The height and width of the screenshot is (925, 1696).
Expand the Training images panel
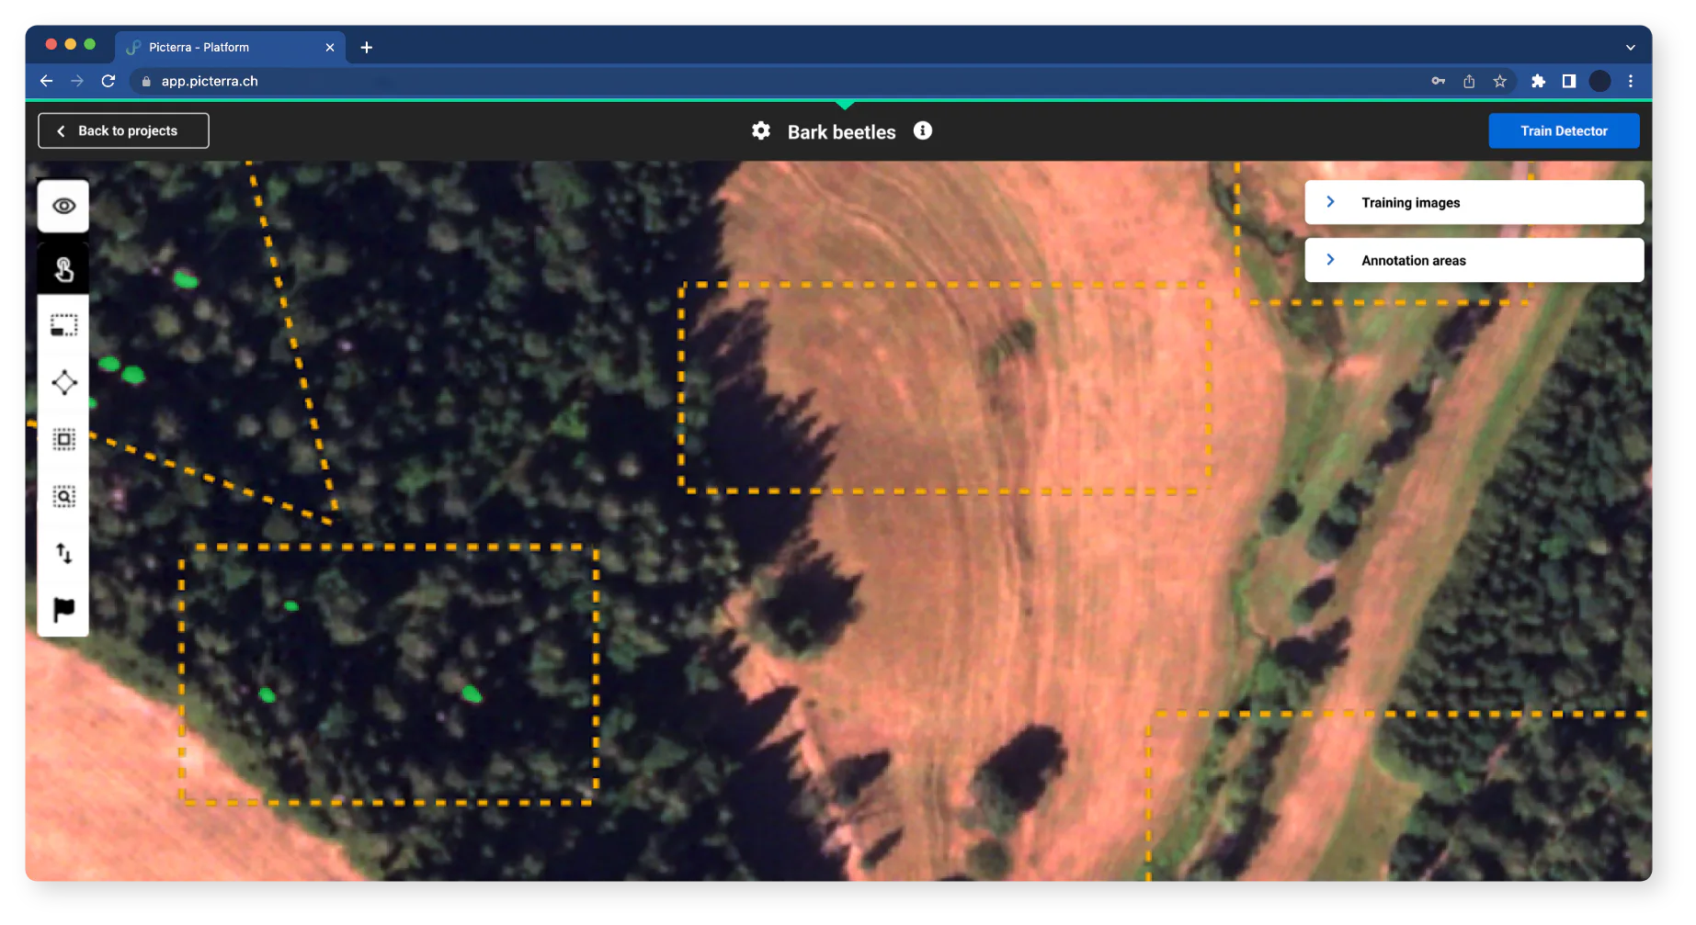1474,202
